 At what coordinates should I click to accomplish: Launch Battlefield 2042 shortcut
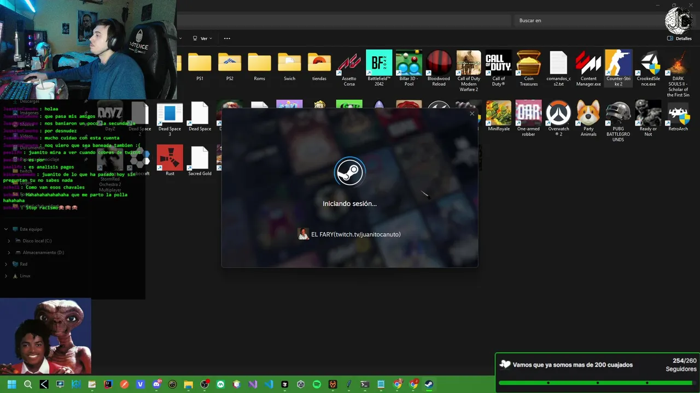click(x=379, y=69)
